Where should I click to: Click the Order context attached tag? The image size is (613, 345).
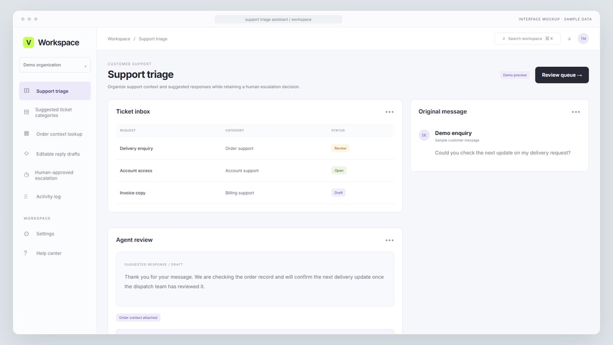138,318
